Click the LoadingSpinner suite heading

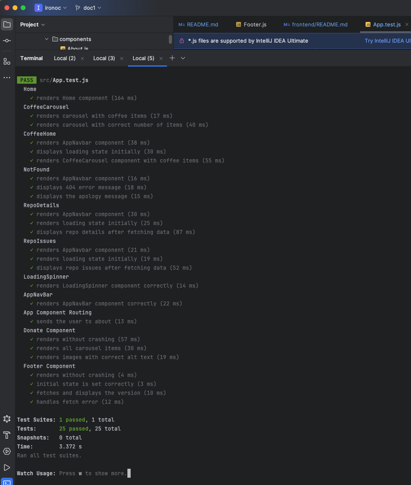pos(46,277)
